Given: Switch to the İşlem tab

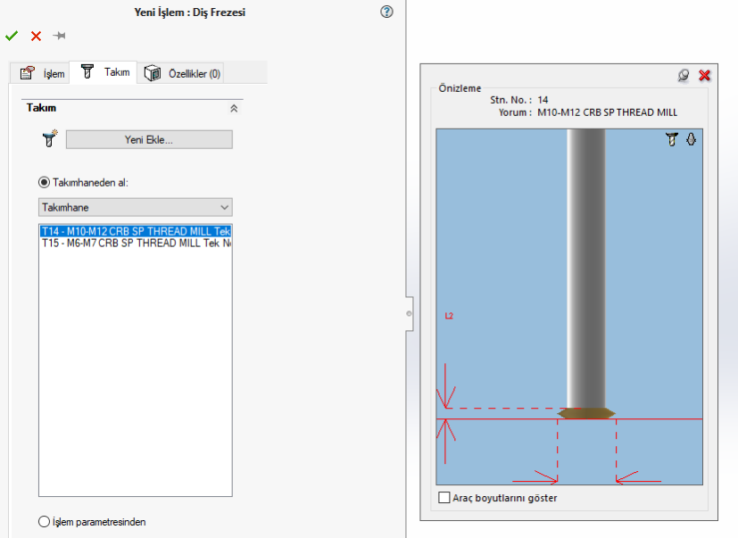Looking at the screenshot, I should coord(43,73).
